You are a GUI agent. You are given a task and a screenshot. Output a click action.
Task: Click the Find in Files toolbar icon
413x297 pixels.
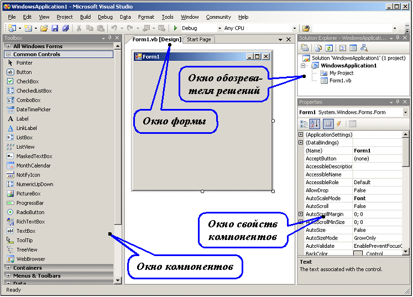tap(306, 28)
